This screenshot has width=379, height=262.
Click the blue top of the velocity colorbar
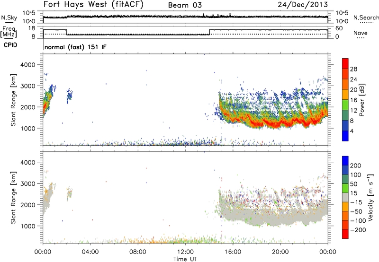[x=345, y=161]
